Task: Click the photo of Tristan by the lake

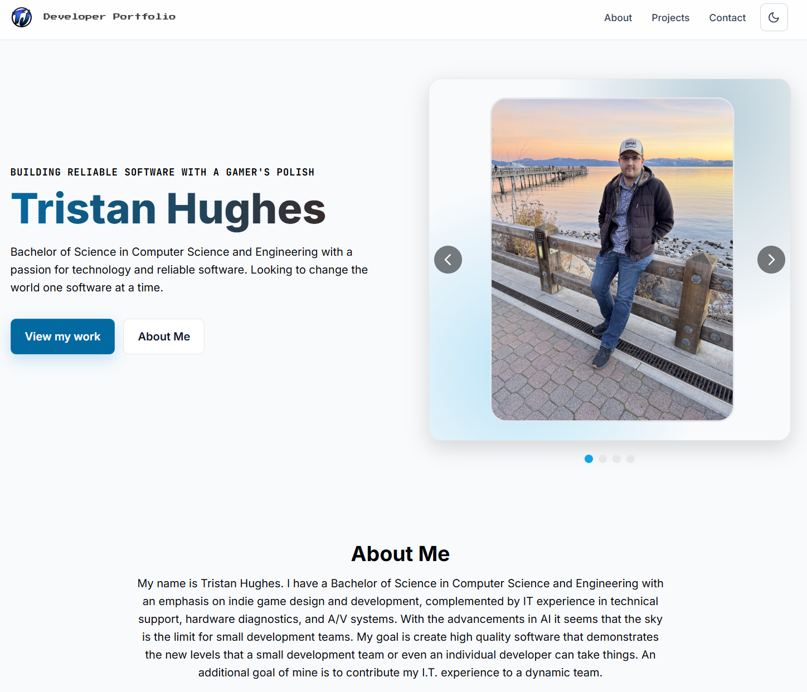Action: (x=612, y=259)
